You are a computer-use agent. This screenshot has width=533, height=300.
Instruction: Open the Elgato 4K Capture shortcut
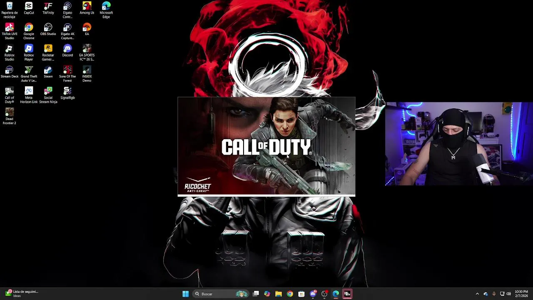[x=67, y=32]
